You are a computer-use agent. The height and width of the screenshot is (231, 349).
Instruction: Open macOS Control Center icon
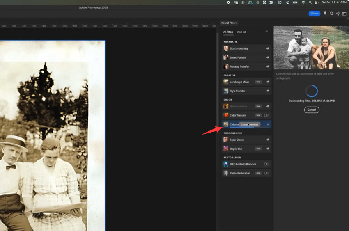(316, 2)
